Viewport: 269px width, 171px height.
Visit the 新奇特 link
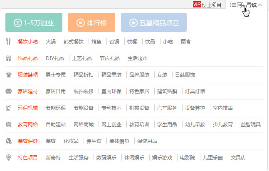(x=53, y=157)
